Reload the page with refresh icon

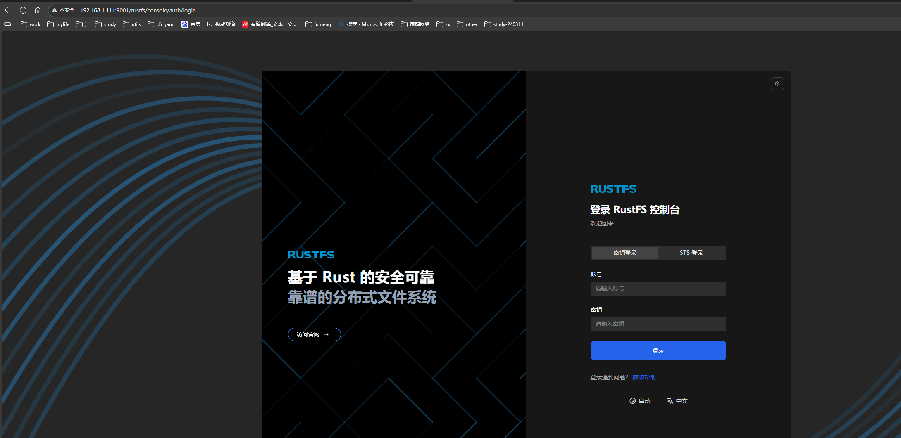pyautogui.click(x=23, y=10)
